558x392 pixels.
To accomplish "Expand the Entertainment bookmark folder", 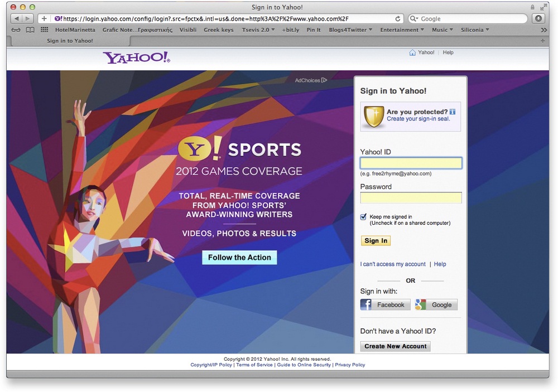I will 402,30.
